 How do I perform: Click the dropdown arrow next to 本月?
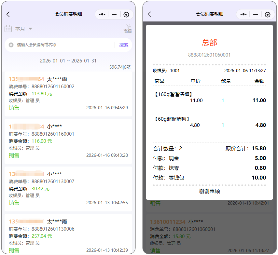[30, 29]
